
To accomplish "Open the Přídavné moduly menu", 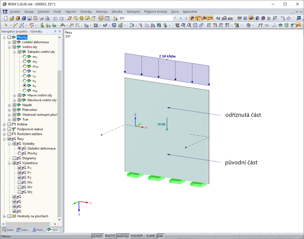I will tap(156, 12).
